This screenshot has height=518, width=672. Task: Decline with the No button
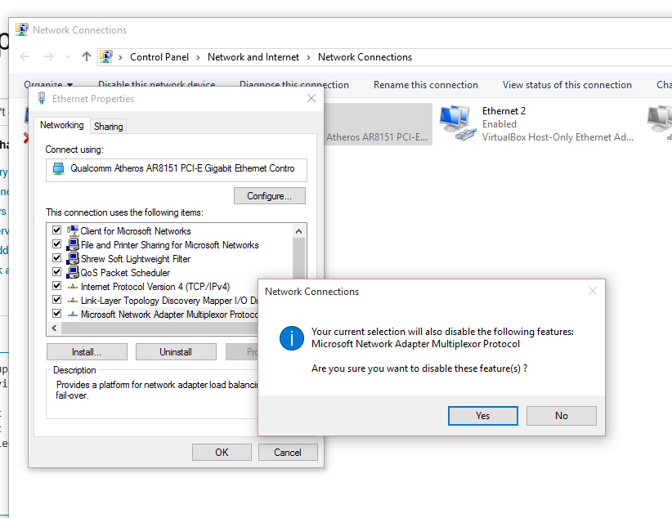point(561,416)
